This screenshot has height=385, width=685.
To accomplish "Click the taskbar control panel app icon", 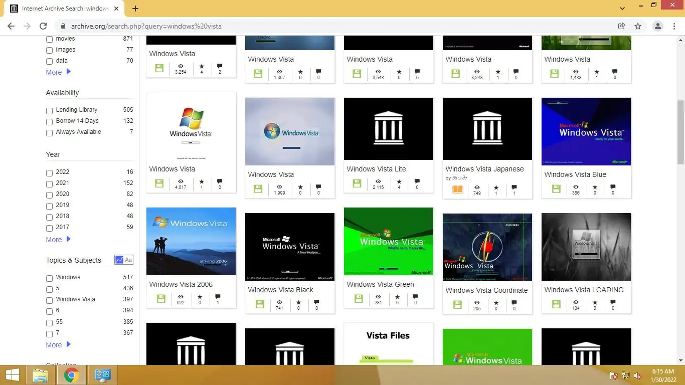I will pos(102,375).
